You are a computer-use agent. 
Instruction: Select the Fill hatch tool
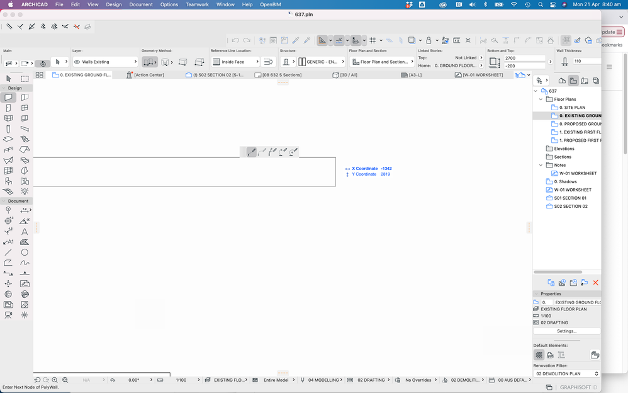[25, 242]
